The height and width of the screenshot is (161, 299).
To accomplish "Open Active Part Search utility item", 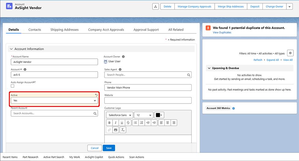I will pyautogui.click(x=54, y=157).
